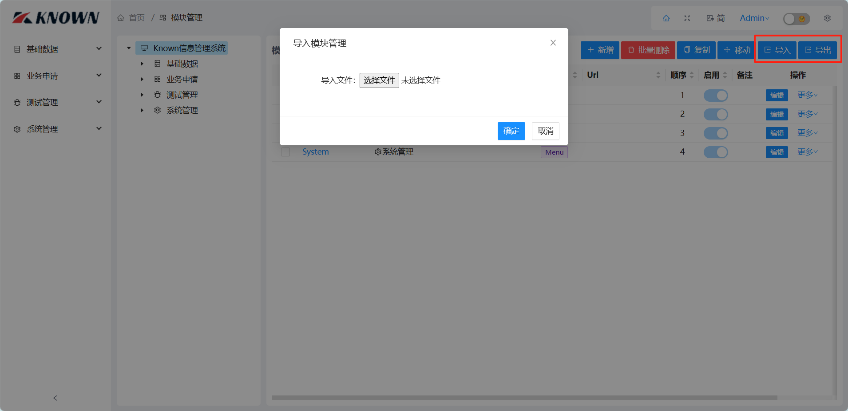
Task: Expand the 测试管理 sidebar menu chevron
Action: (99, 102)
